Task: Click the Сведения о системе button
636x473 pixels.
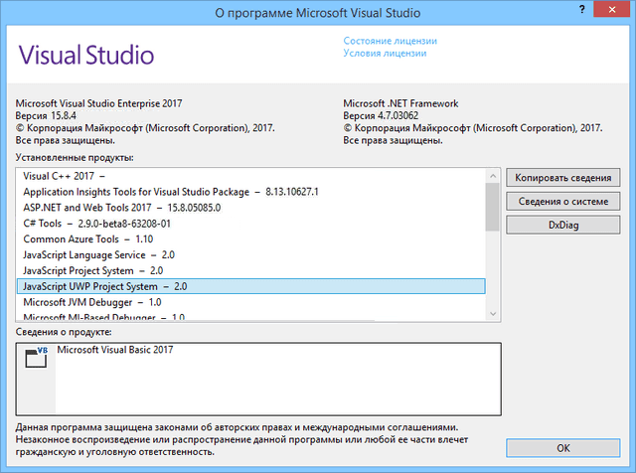Action: point(563,201)
